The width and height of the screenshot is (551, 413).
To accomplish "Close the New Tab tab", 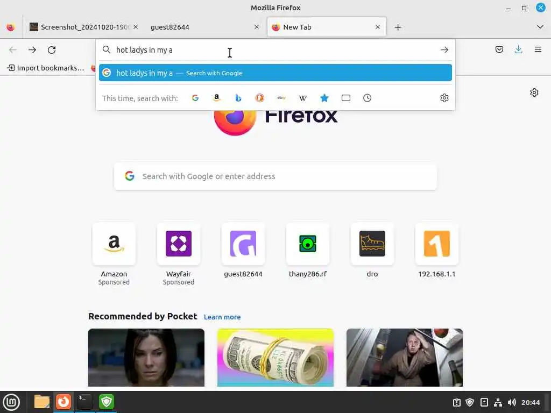I will pos(377,27).
